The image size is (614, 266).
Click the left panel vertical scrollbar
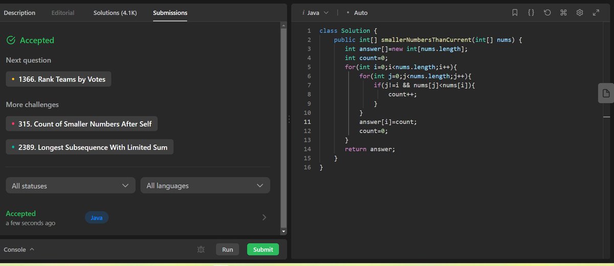pyautogui.click(x=284, y=128)
